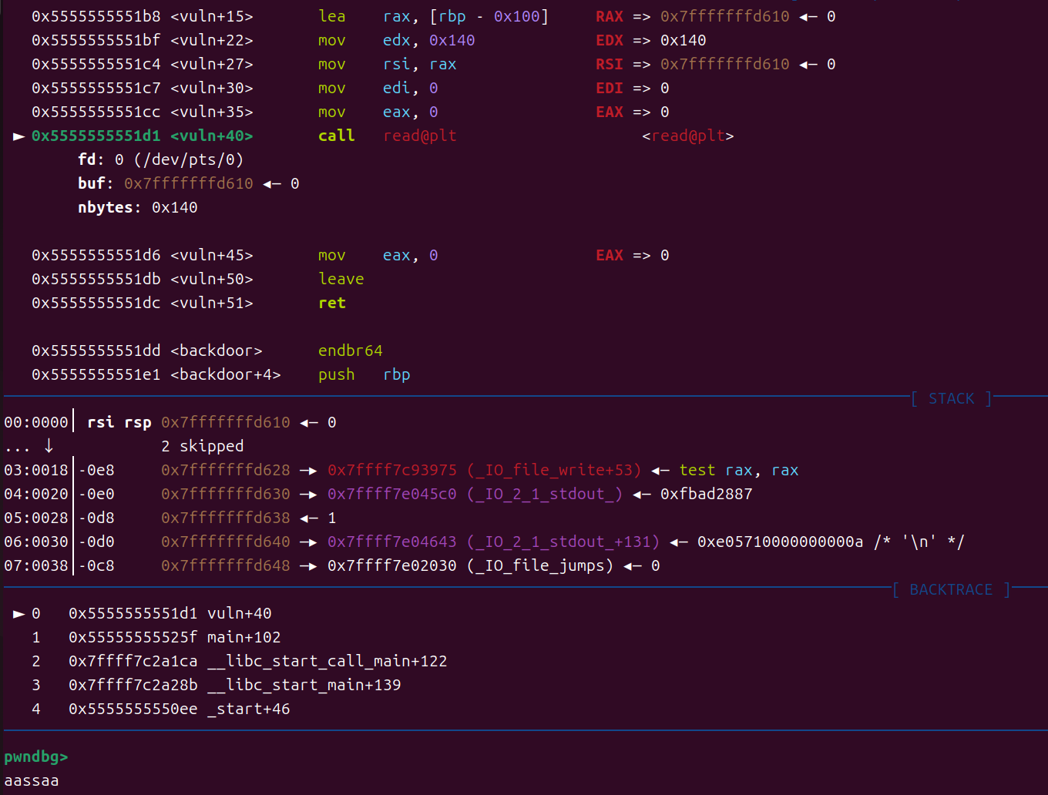Select stack address 0x7fffffffd628

[x=225, y=470]
